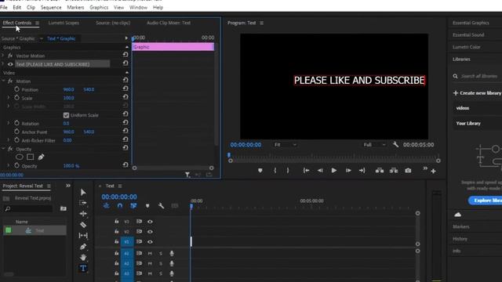Collapse the Motion effect section
This screenshot has height=282, width=502.
tap(3, 81)
